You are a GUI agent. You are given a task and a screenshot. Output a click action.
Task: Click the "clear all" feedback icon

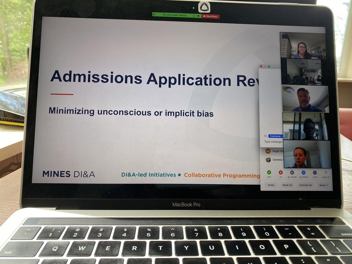pyautogui.click(x=326, y=172)
